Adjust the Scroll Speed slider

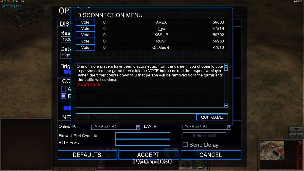(67, 108)
